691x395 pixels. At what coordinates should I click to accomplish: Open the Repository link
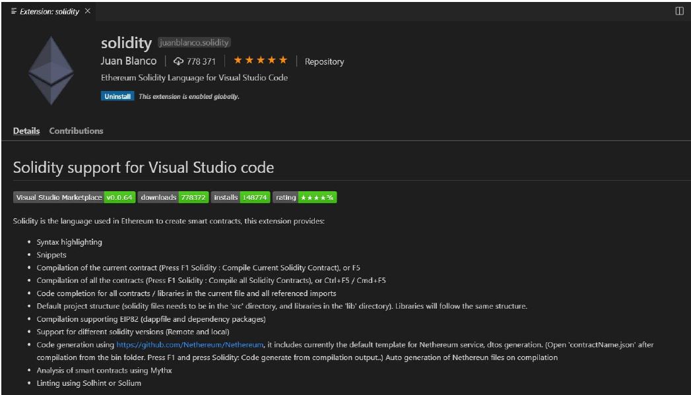tap(324, 61)
